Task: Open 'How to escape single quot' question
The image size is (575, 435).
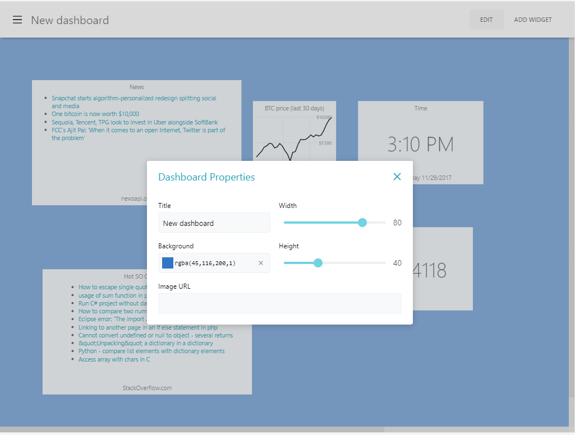Action: pos(113,287)
